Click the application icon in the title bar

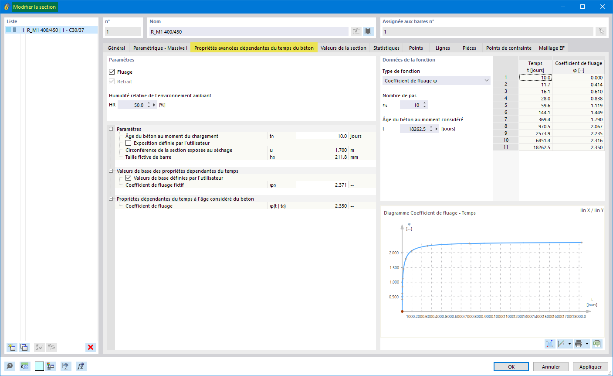[7, 7]
